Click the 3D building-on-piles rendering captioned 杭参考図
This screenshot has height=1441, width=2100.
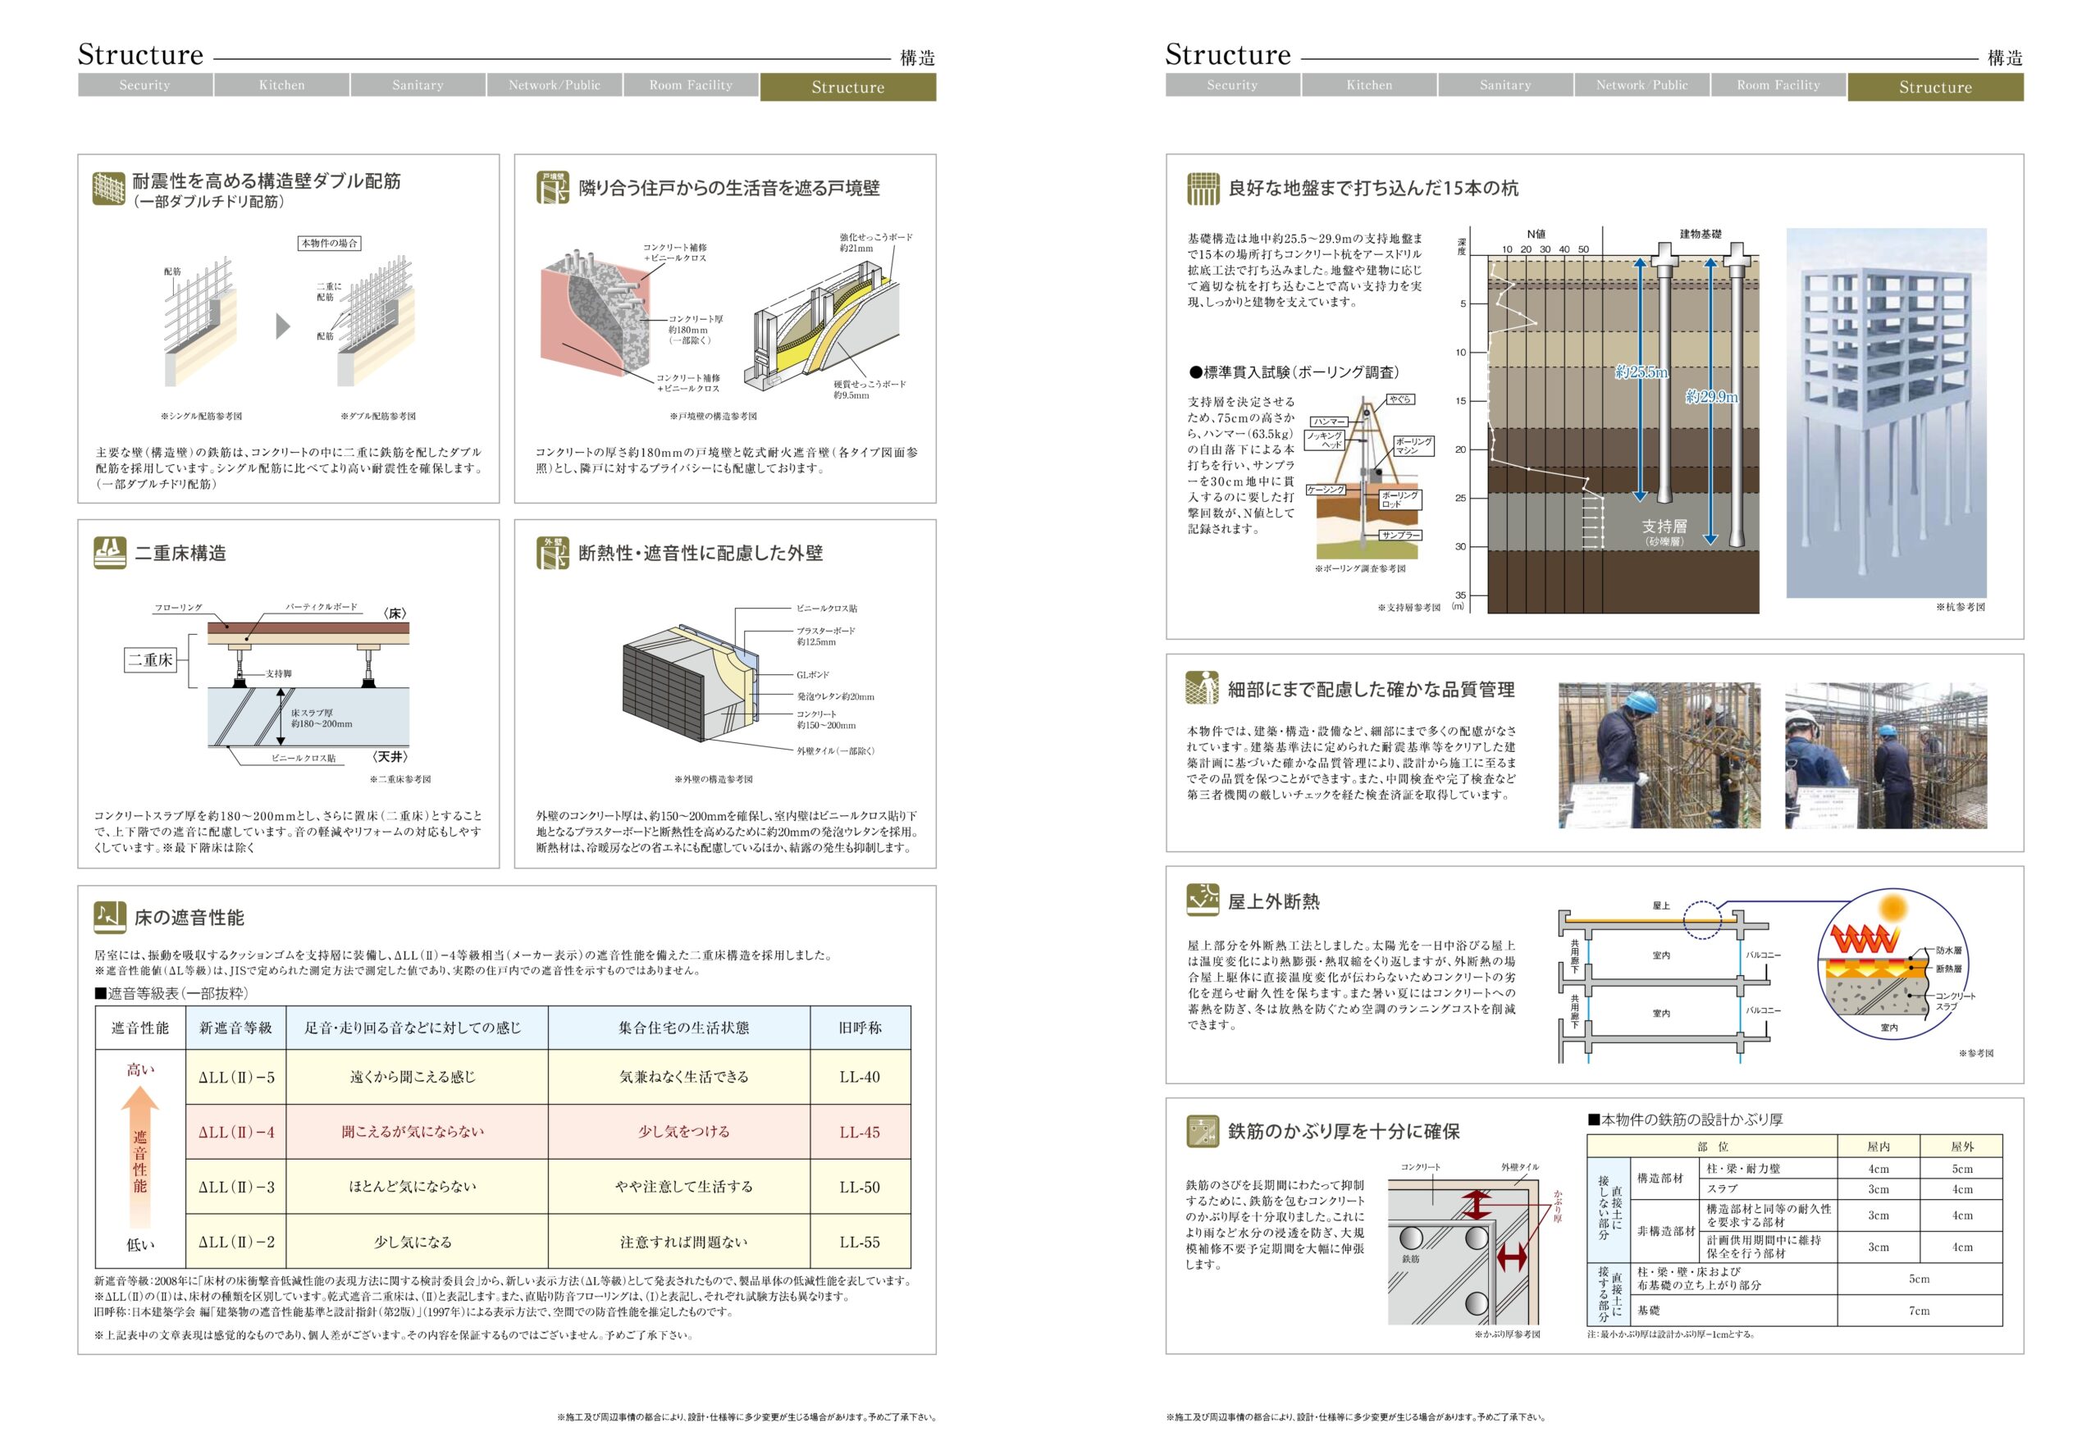[1886, 412]
